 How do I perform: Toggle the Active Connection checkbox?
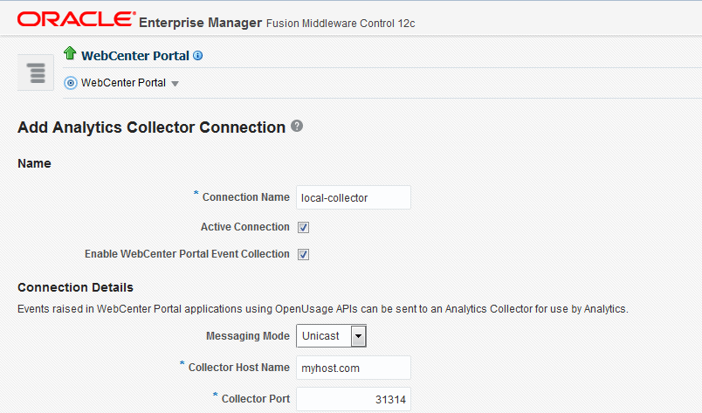(304, 227)
